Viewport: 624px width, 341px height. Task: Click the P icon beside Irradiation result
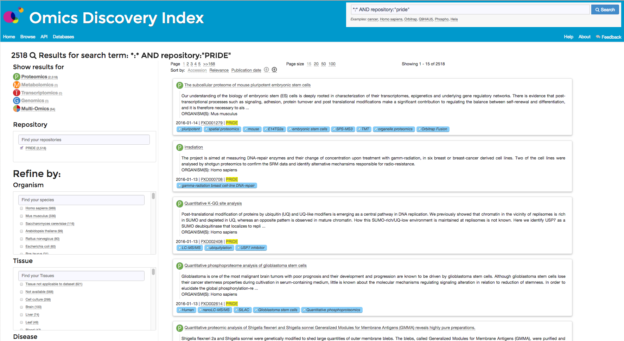(x=180, y=147)
